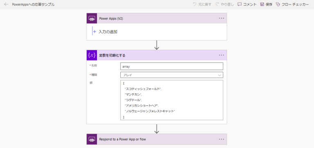This screenshot has height=148, width=314.
Task: Collapse the Power Apps (V2) card header
Action: [x=157, y=18]
